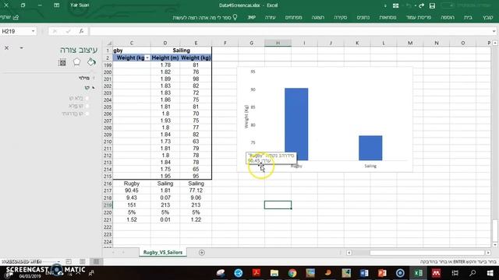This screenshot has width=499, height=280.
Task: Click the cell 1.52 in row 221
Action: (x=132, y=219)
